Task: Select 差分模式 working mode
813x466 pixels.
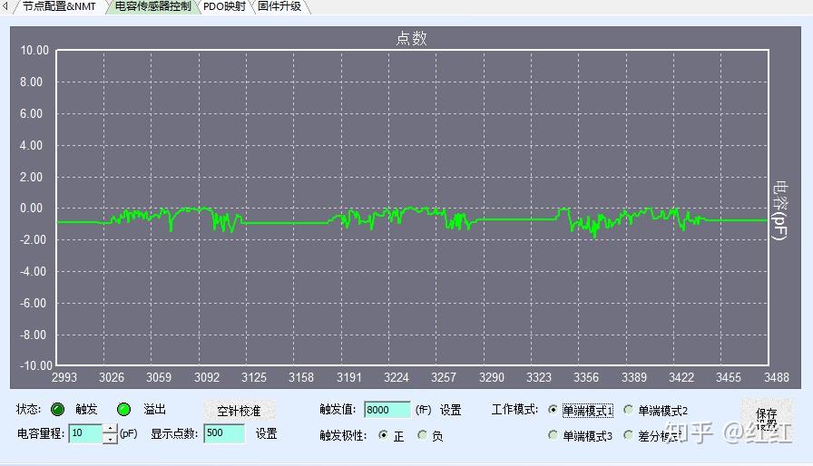Action: 629,435
